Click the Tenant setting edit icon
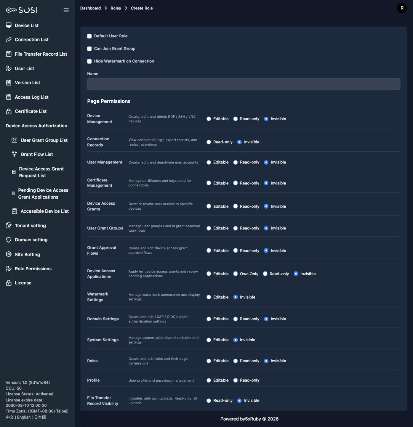413x427 pixels. point(9,225)
